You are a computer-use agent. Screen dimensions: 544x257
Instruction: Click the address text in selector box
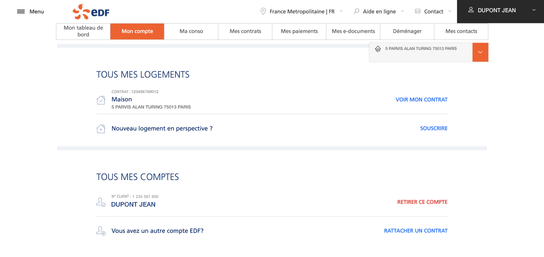click(421, 49)
